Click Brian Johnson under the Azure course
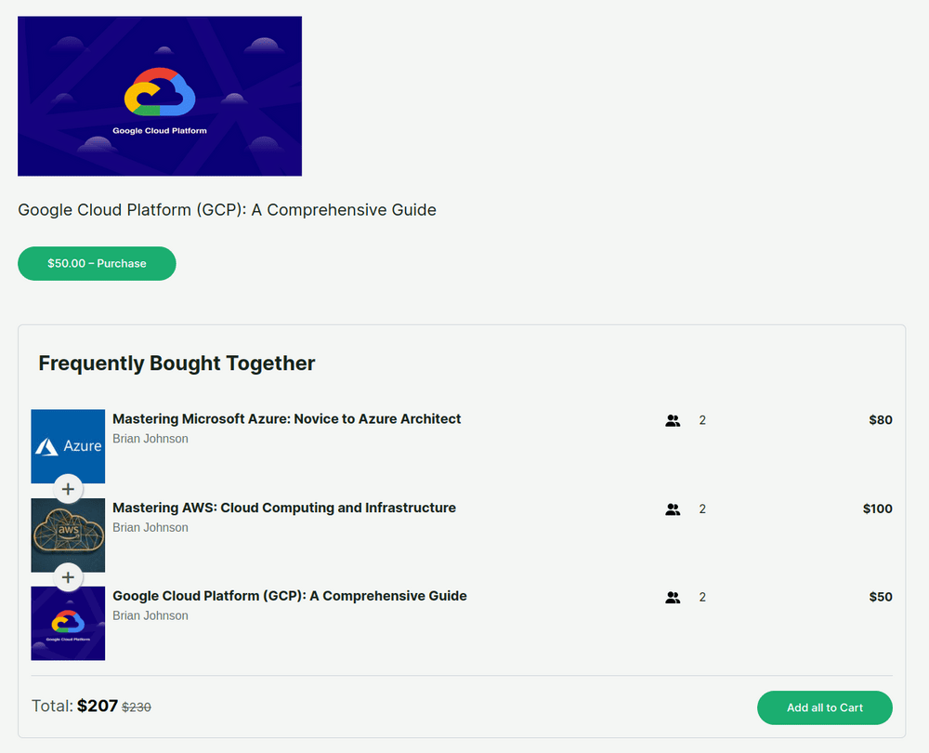 coord(150,439)
